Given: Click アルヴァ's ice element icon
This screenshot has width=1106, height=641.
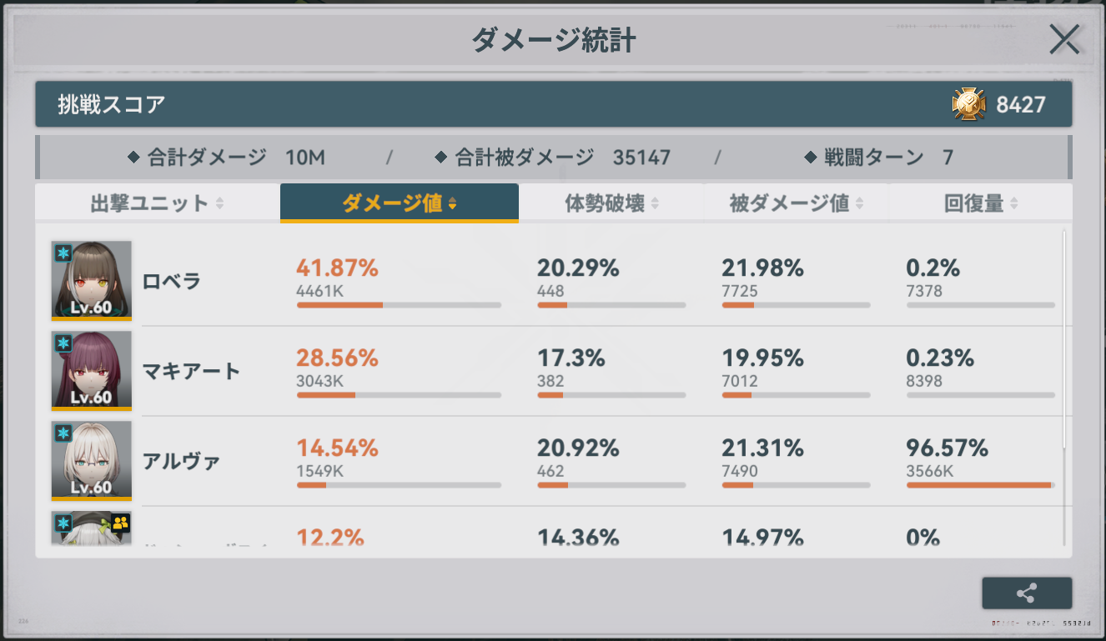Looking at the screenshot, I should (x=63, y=433).
